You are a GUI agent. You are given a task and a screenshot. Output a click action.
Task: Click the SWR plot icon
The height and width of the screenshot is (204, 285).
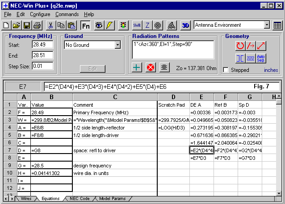[x=138, y=25]
